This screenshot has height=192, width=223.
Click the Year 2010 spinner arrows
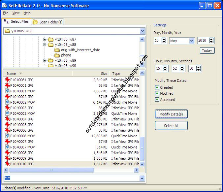[x=211, y=40]
